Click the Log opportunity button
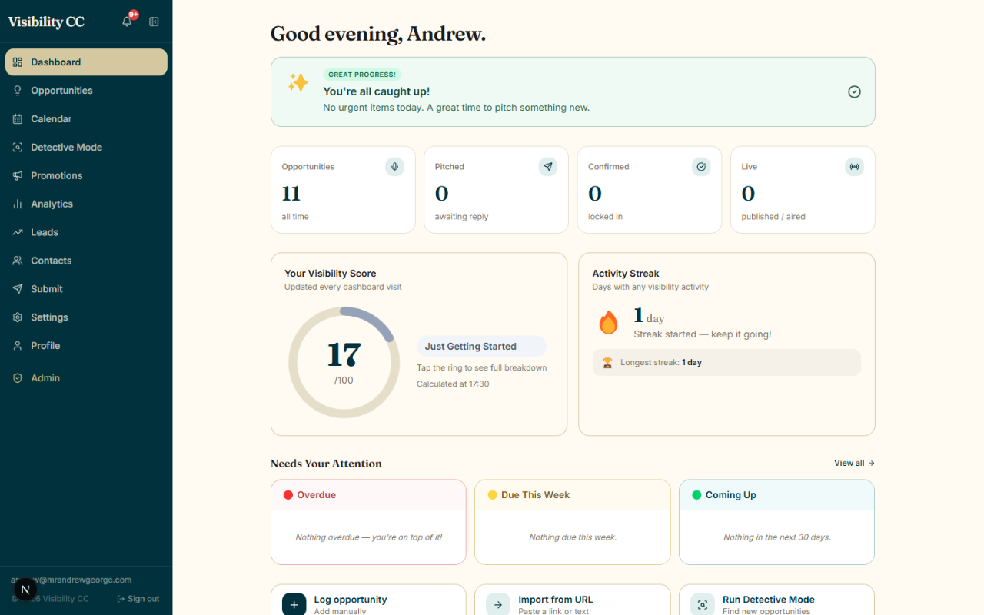 pyautogui.click(x=368, y=601)
